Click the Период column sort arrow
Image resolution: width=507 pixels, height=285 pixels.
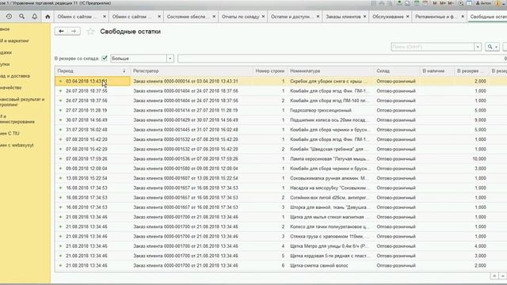[124, 70]
